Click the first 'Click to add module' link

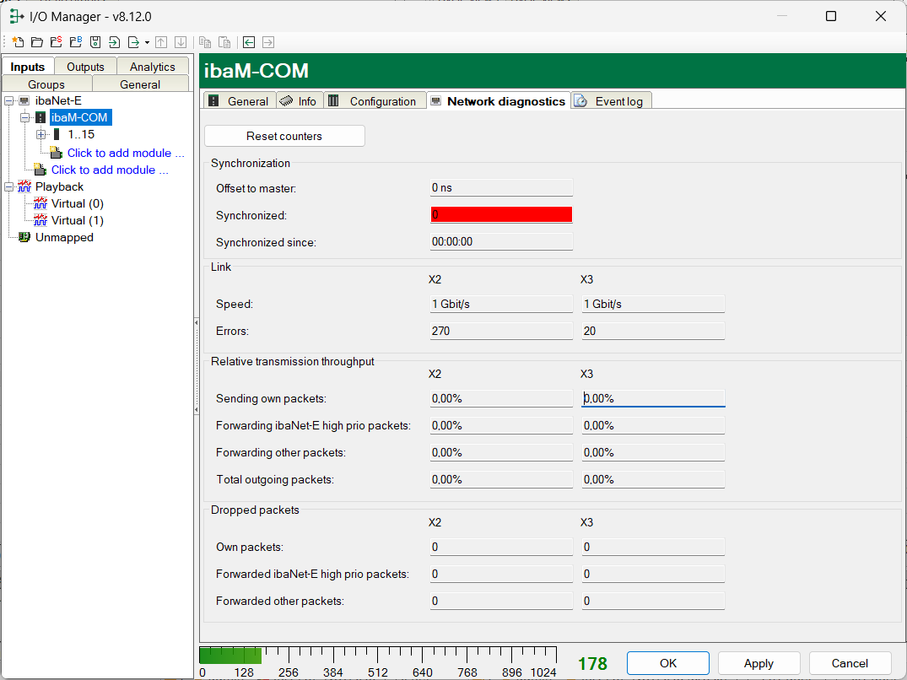tap(125, 153)
